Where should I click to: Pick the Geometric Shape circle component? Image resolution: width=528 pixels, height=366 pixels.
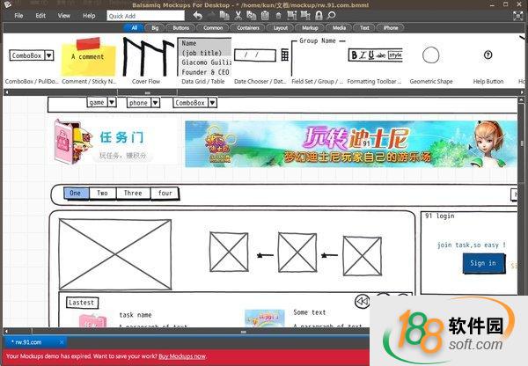pos(430,55)
